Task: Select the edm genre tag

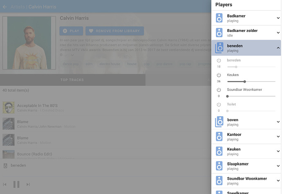Action: click(89, 64)
